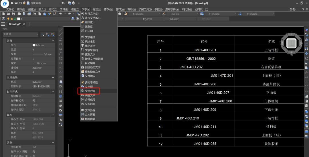Click the Paste clipboard icon in the toolbar

click(x=45, y=14)
